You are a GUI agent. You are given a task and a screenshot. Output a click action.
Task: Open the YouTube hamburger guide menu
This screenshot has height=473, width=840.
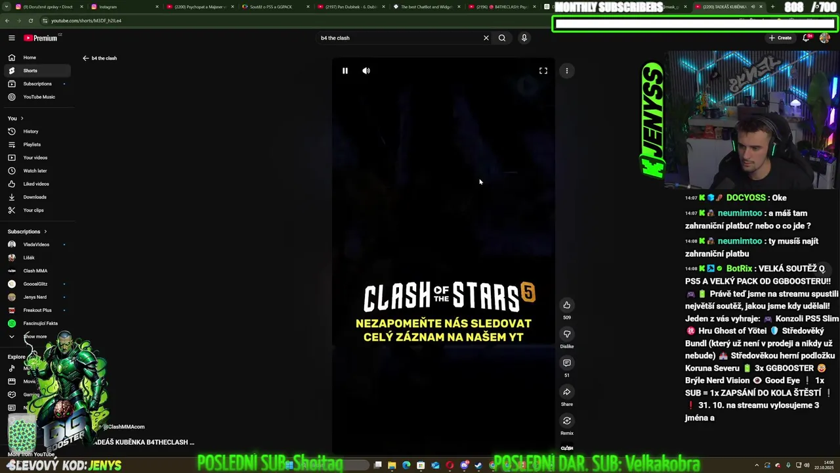12,38
